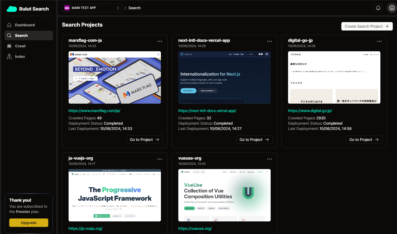Click the Bulut Search brand name
The height and width of the screenshot is (234, 397).
coord(34,9)
